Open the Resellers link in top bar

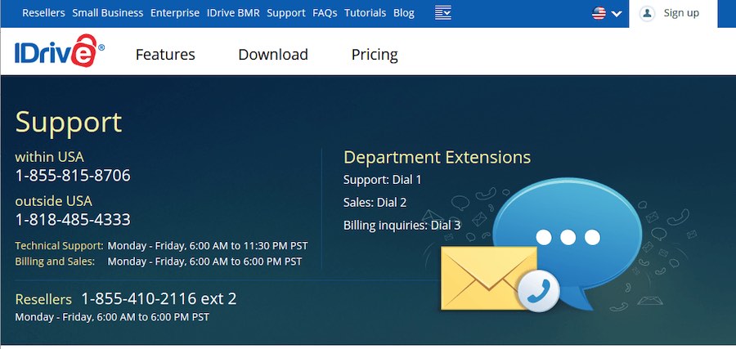(x=43, y=13)
